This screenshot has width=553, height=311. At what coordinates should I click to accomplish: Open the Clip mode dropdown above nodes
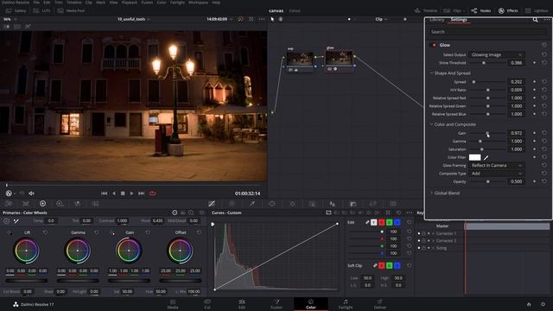click(x=380, y=19)
